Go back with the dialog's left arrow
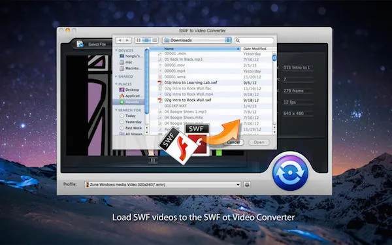The image size is (392, 245). (x=120, y=40)
